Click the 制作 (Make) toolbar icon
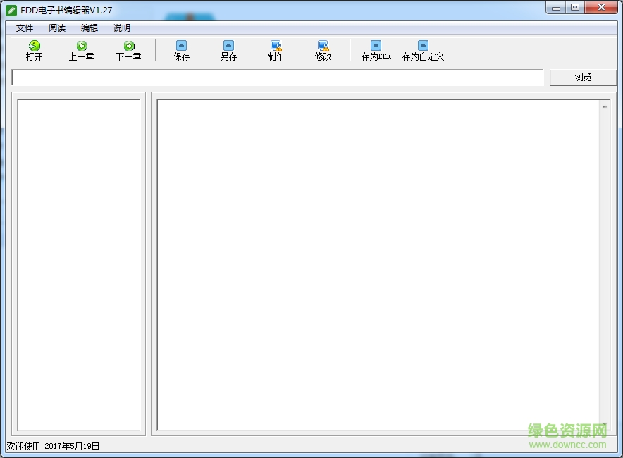The width and height of the screenshot is (623, 458). click(x=276, y=51)
